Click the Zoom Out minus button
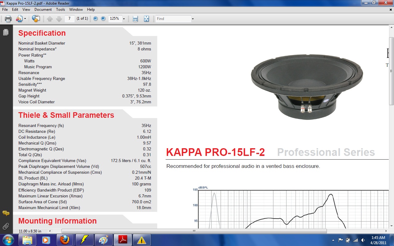 (95, 19)
